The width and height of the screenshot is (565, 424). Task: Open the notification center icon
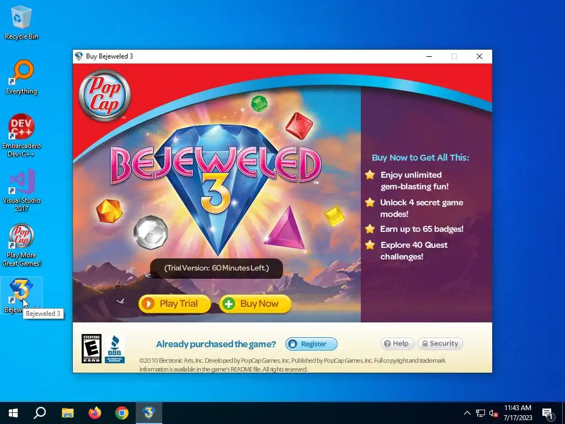(x=548, y=413)
